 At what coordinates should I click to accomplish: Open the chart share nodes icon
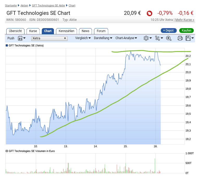pyautogui.click(x=157, y=38)
